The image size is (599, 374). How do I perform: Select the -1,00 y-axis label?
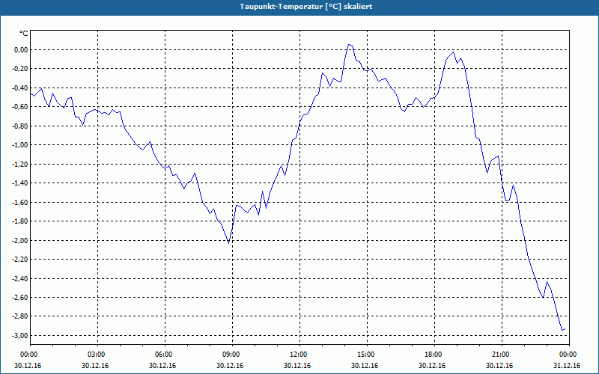pos(20,145)
